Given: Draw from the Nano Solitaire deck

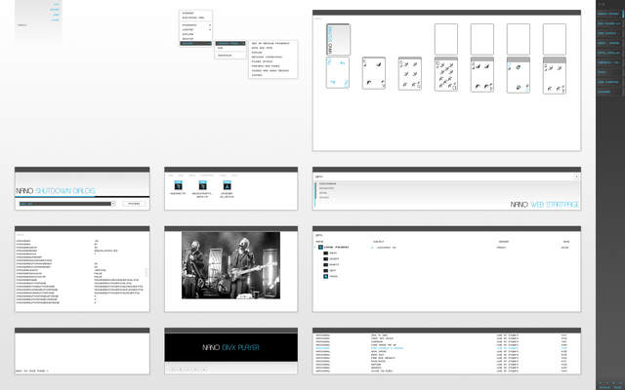Looking at the screenshot, I should point(338,39).
